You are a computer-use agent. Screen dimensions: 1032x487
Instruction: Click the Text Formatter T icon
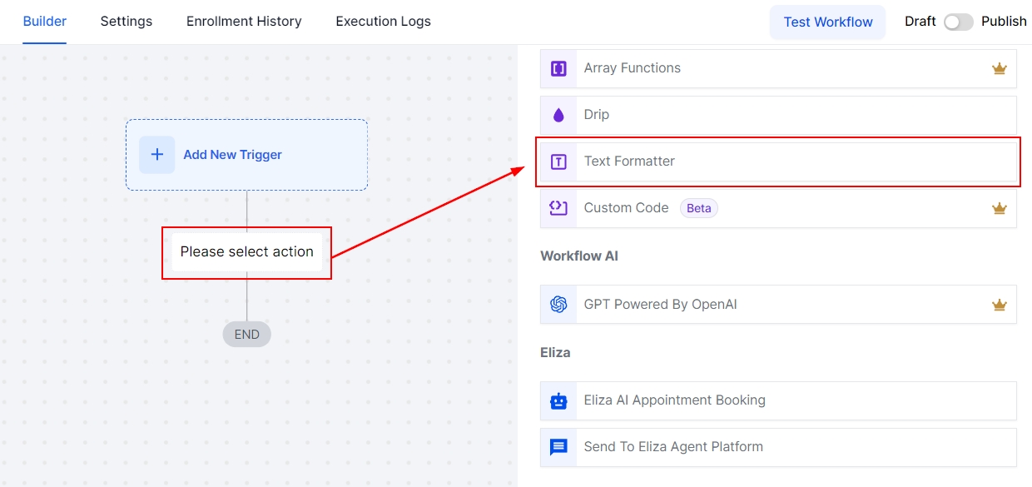pyautogui.click(x=558, y=162)
